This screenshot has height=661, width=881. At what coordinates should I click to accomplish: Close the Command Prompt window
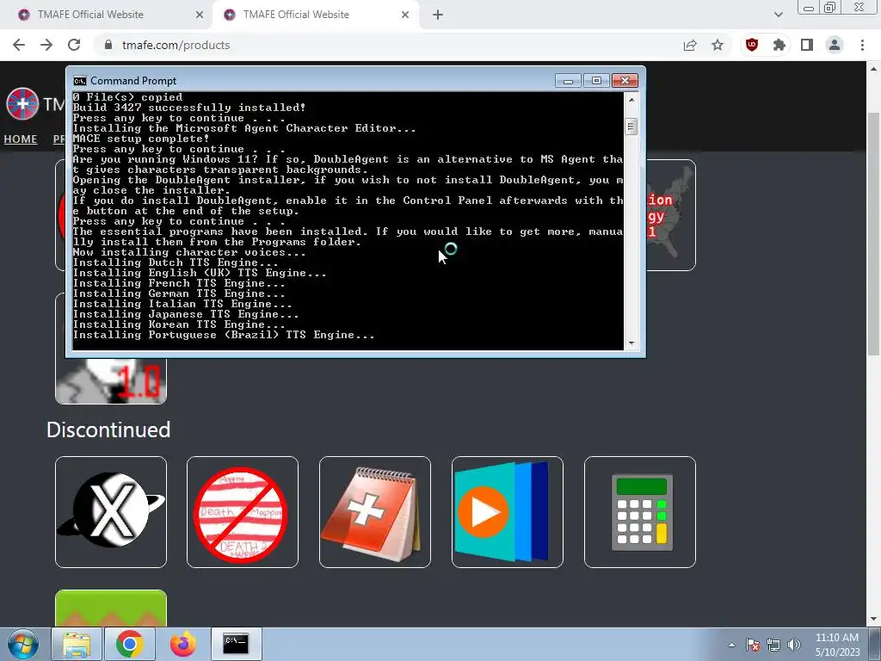pyautogui.click(x=625, y=81)
